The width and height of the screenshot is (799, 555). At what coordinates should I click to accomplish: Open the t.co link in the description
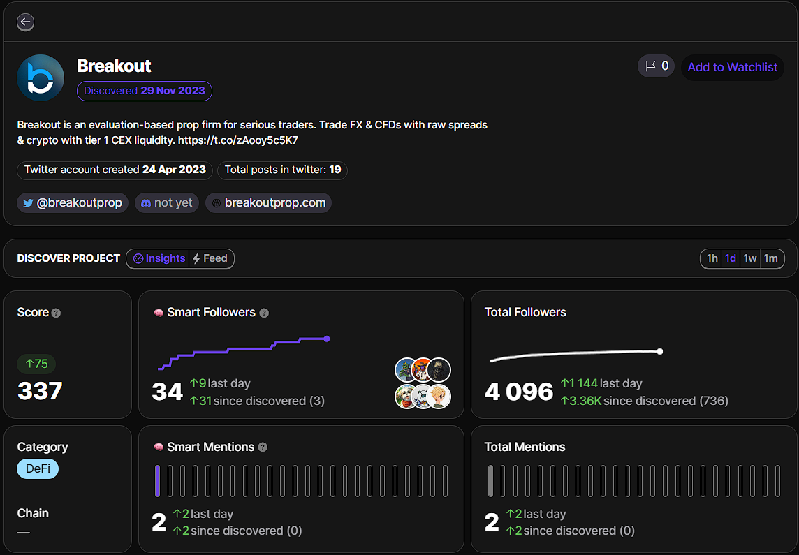238,140
